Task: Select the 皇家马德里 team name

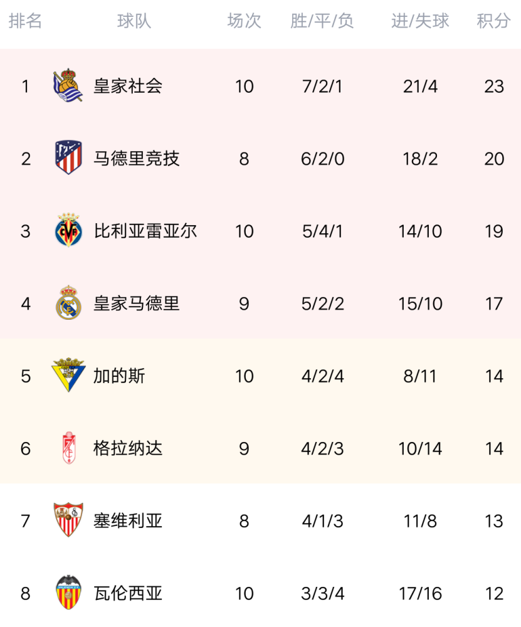Action: coord(136,303)
